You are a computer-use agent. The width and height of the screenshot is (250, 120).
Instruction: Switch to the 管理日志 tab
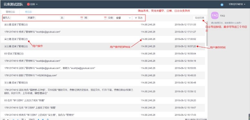pyautogui.click(x=10, y=12)
